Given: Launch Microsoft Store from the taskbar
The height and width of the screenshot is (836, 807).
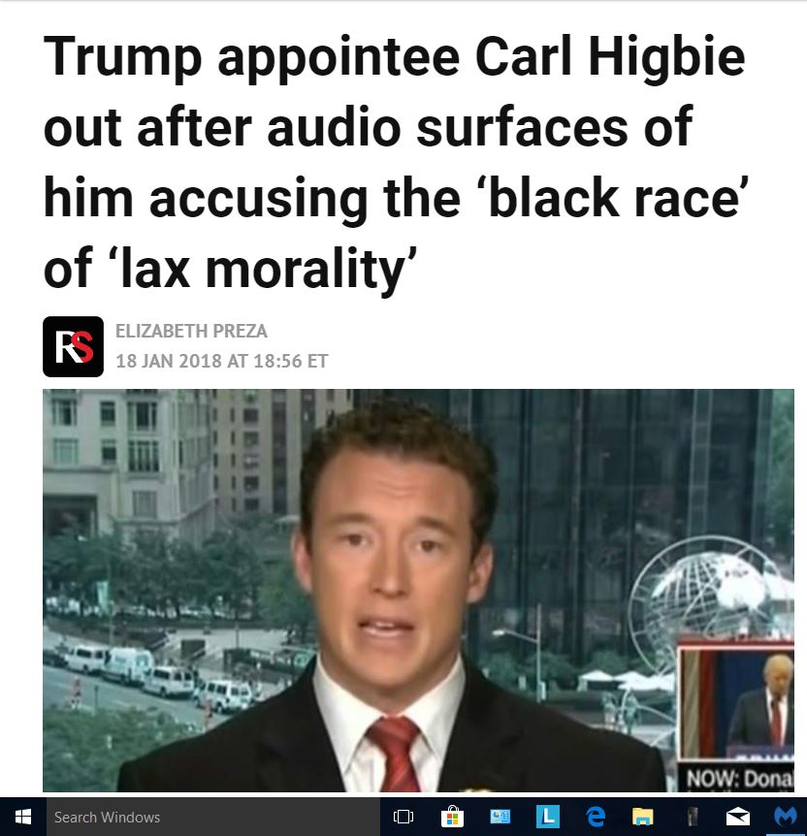Looking at the screenshot, I should click(x=452, y=817).
